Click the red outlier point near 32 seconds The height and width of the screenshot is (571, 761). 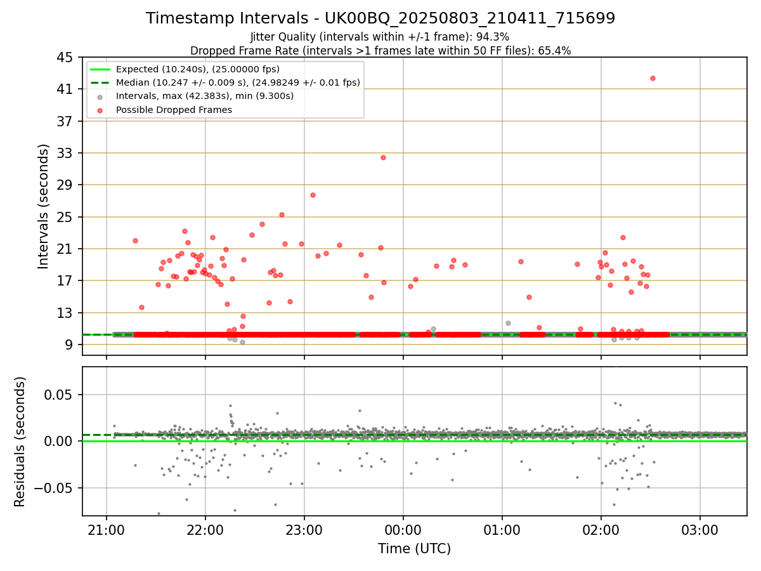383,157
